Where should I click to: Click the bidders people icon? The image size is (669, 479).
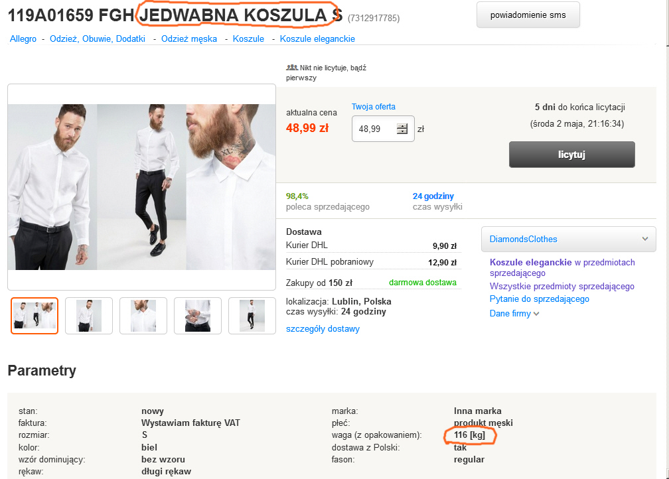[x=292, y=68]
